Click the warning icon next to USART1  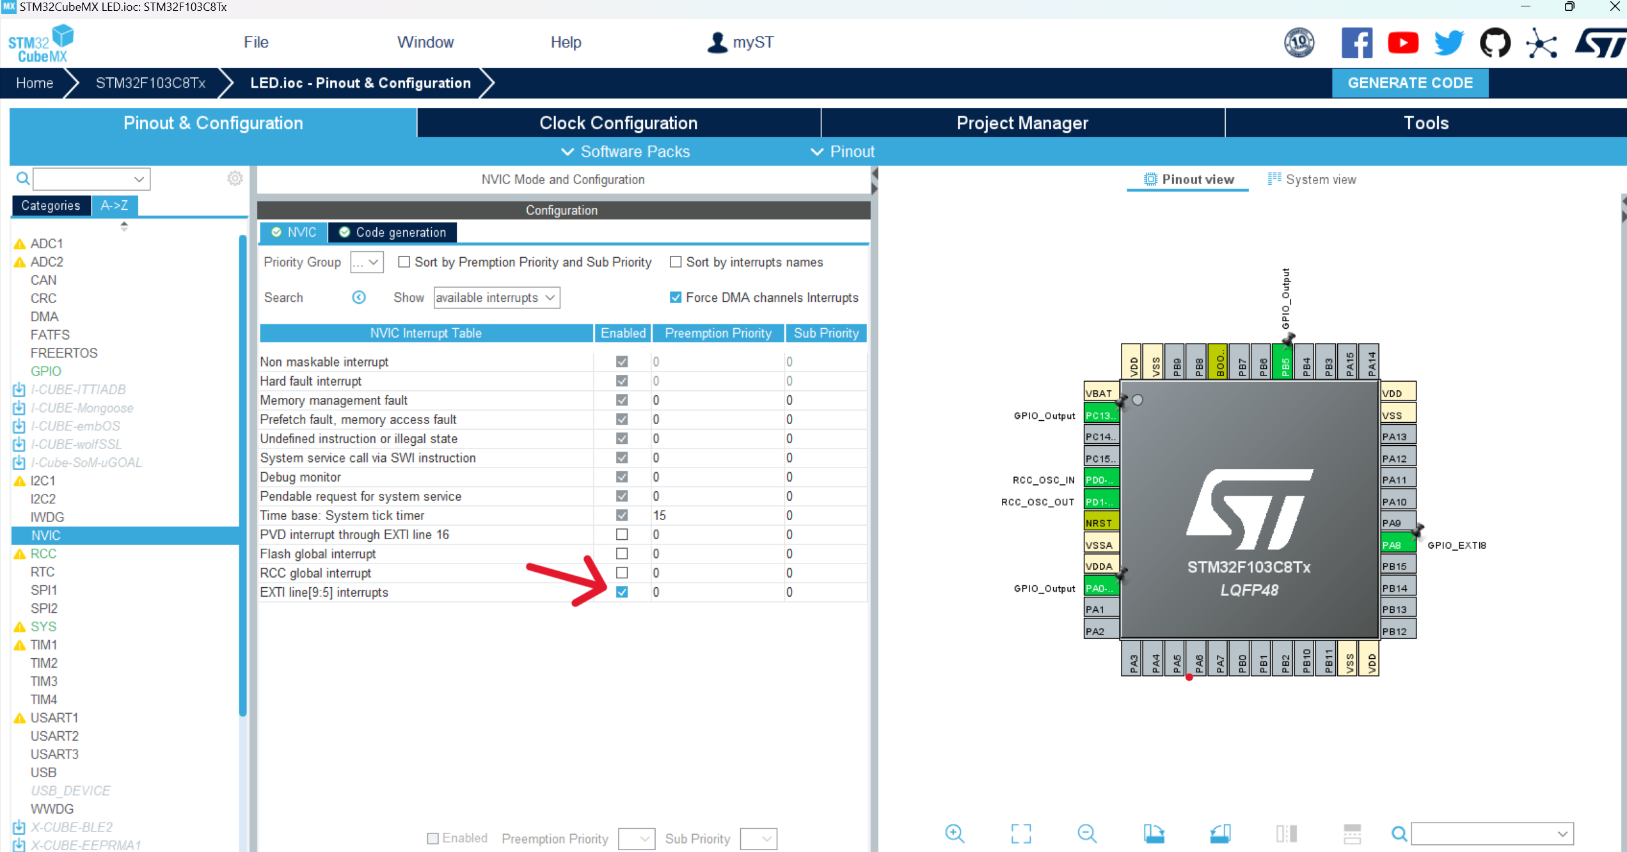point(20,718)
